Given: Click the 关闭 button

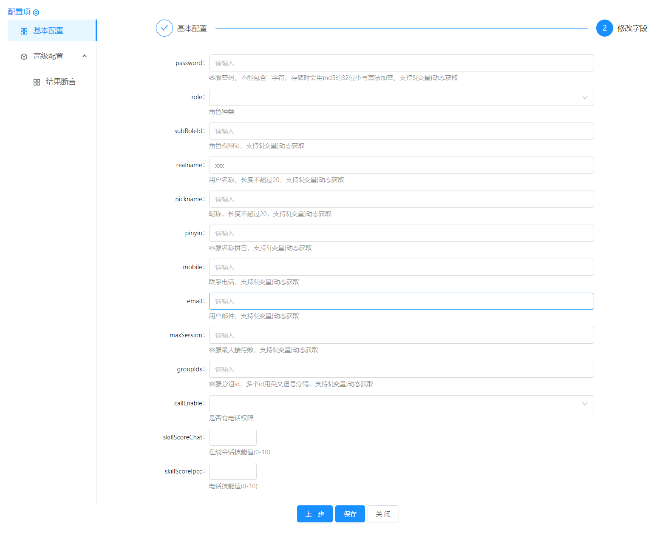Looking at the screenshot, I should click(x=383, y=514).
